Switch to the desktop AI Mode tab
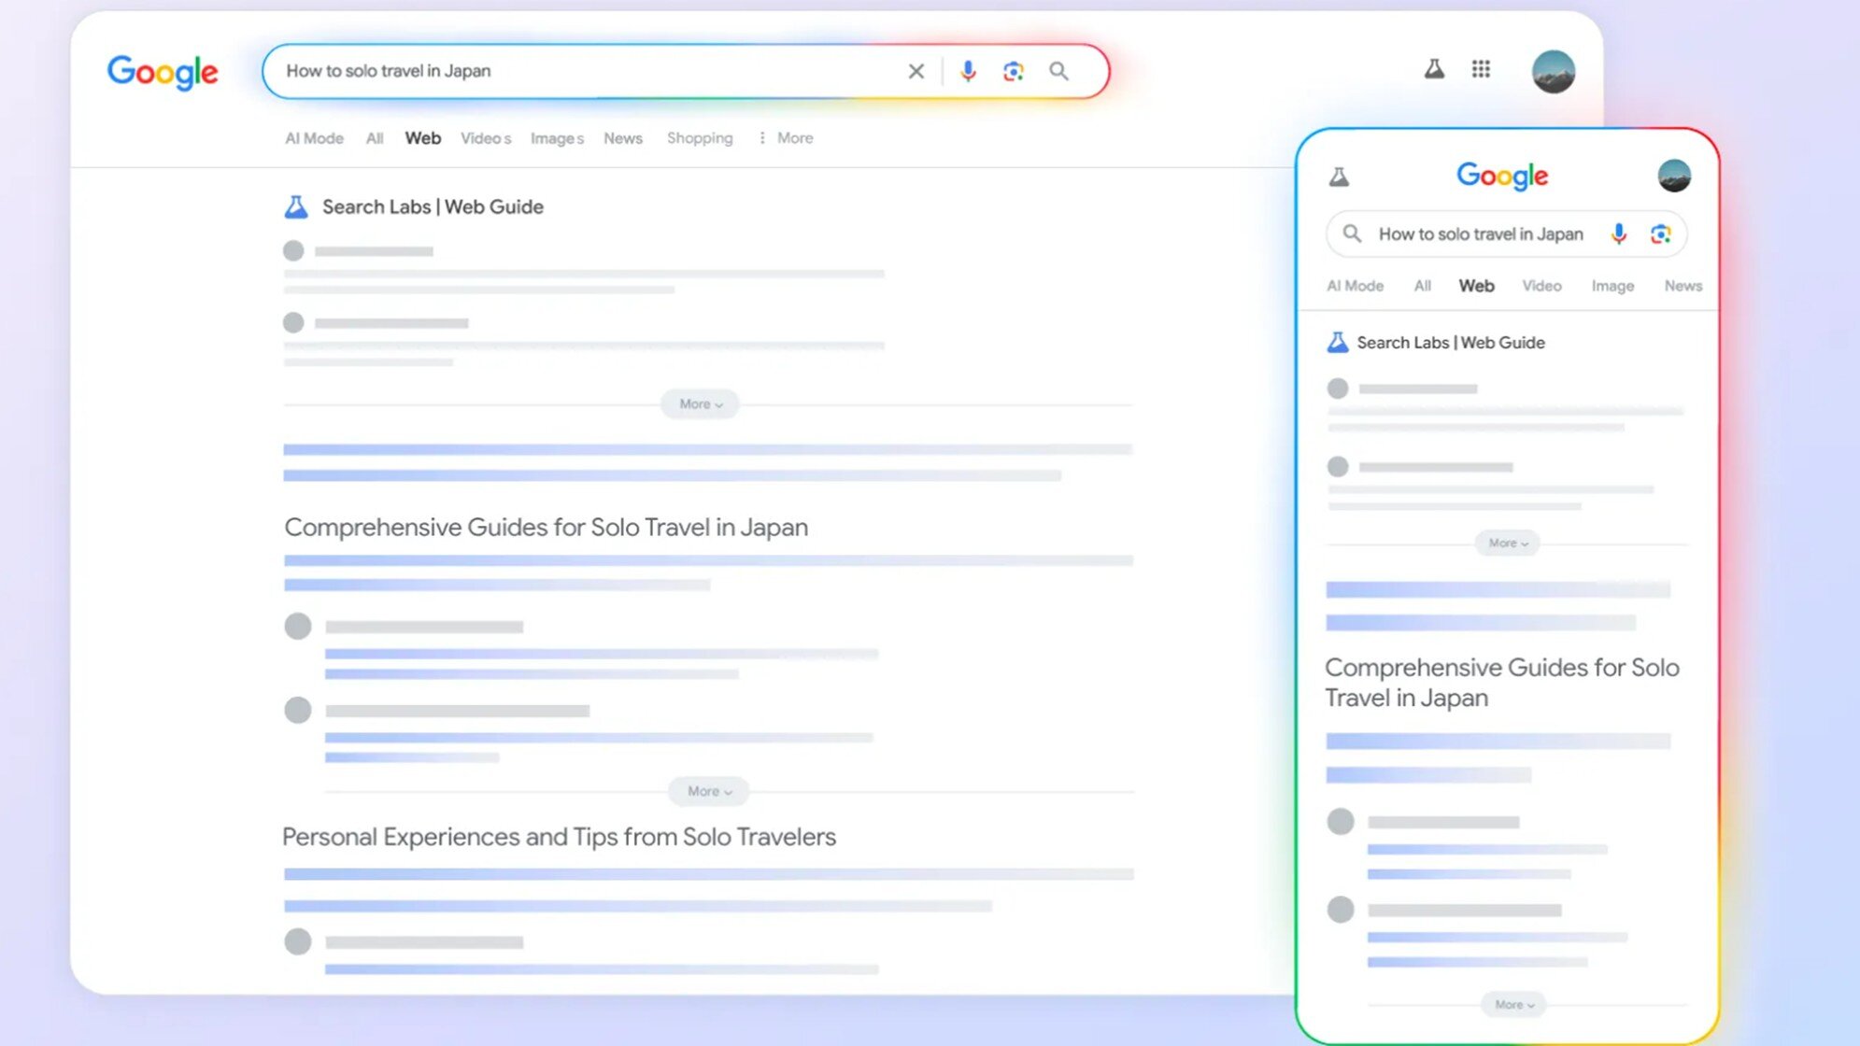Screen dimensions: 1860x1046 [314, 138]
